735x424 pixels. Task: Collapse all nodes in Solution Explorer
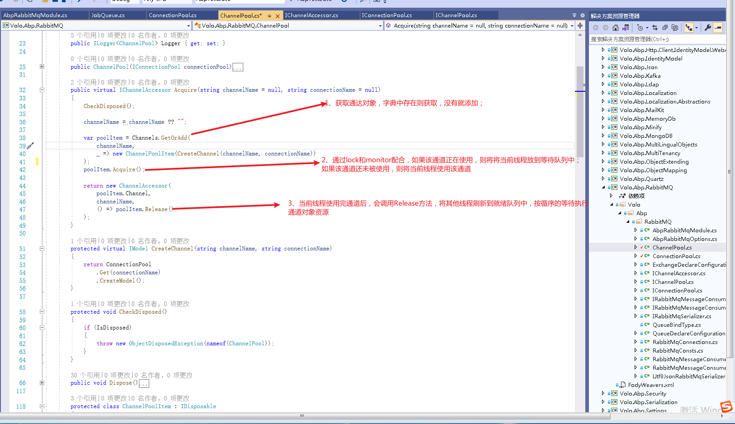(x=665, y=28)
